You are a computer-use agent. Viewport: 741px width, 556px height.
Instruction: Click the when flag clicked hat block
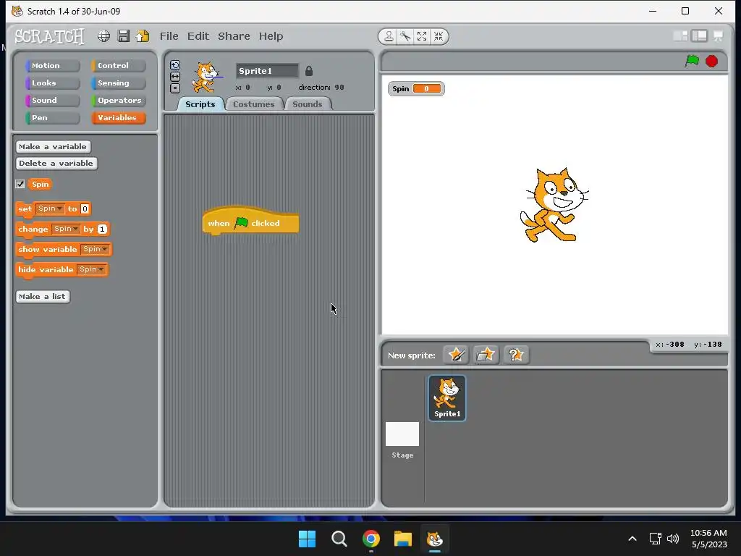click(x=250, y=222)
